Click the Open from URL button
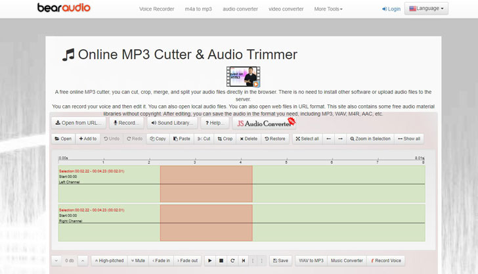Screen dimensions: 478x274 pos(78,123)
